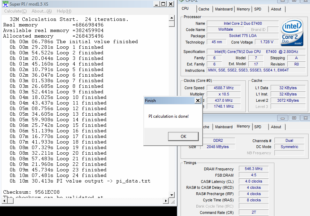Switch to CPU tab in upper CPU-Z

(x=185, y=8)
